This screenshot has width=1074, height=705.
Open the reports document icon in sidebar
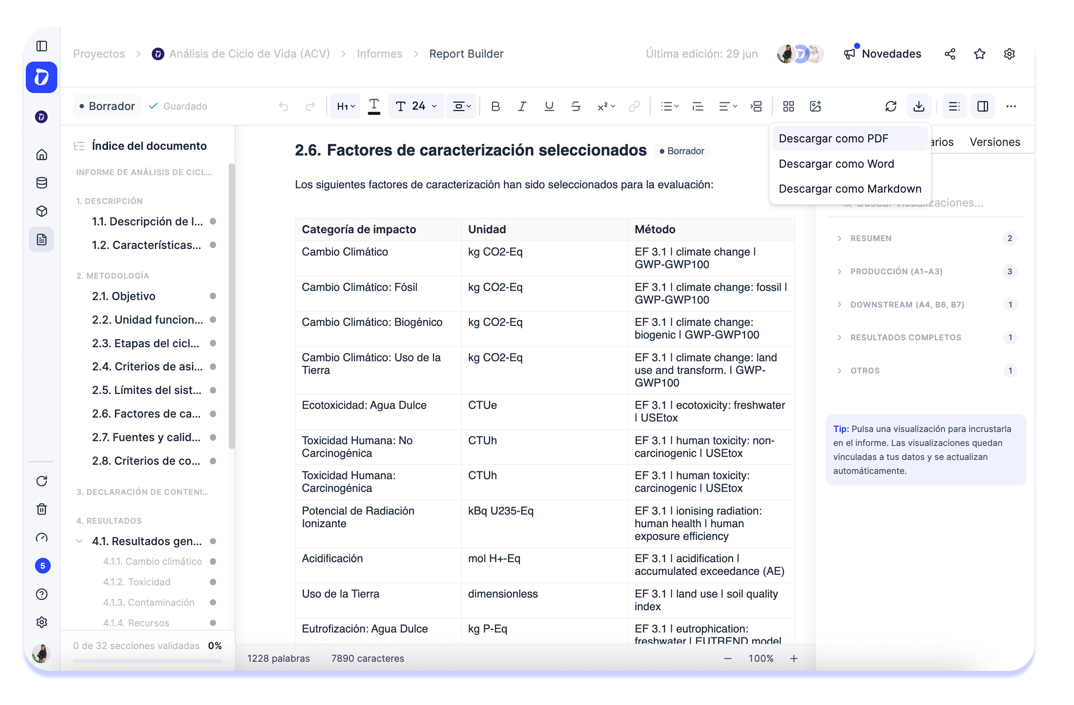(42, 240)
